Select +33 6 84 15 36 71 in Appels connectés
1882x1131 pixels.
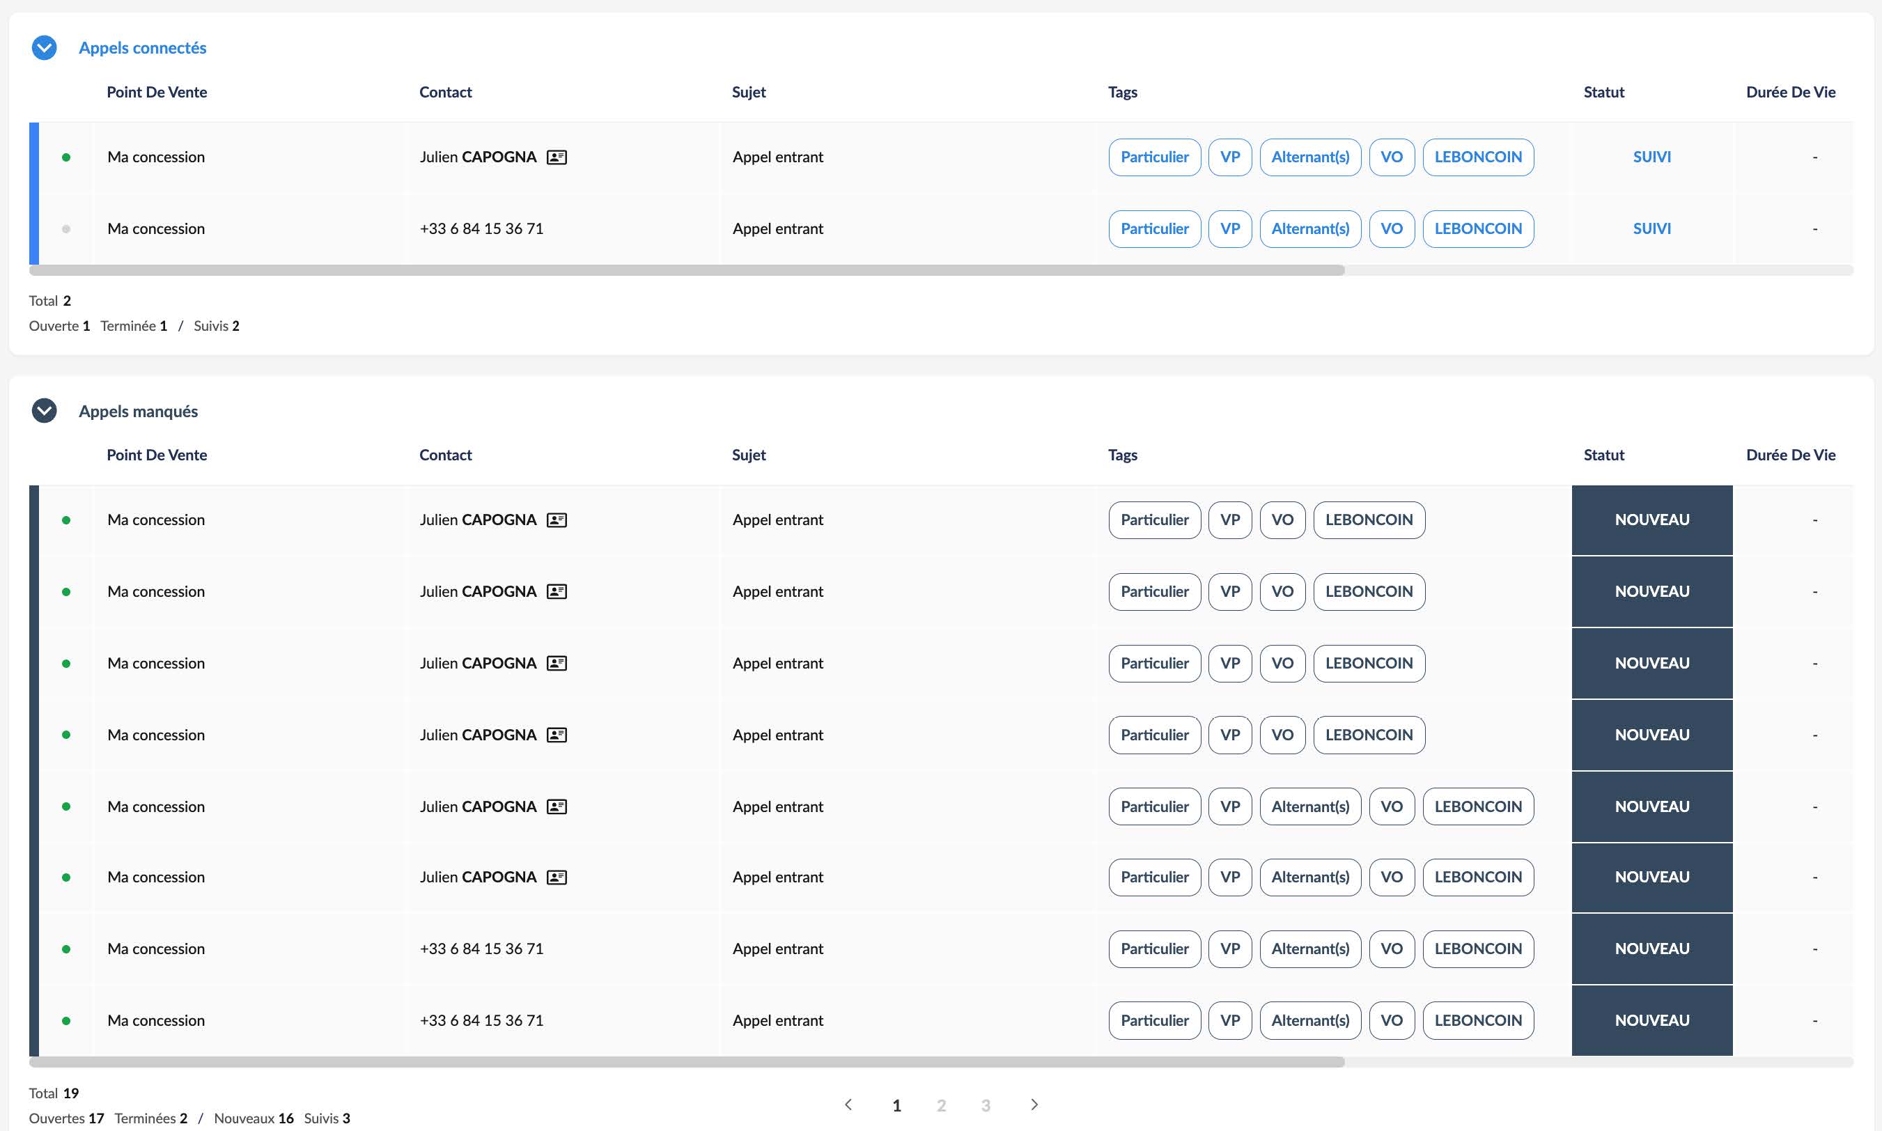482,228
